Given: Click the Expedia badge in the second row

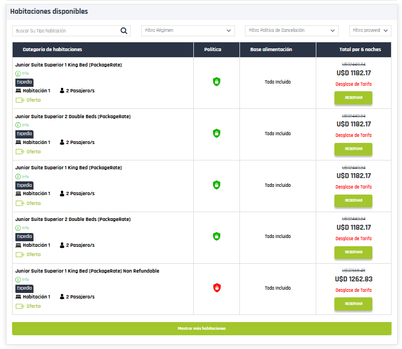Looking at the screenshot, I should click(x=24, y=134).
